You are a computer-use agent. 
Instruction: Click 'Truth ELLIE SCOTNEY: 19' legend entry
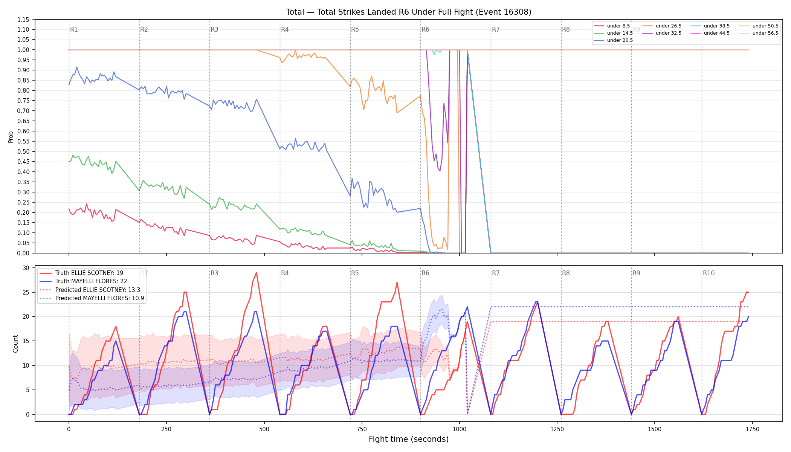tap(81, 273)
